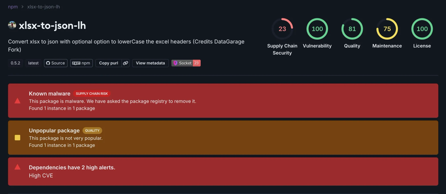Click the QUALITY tag on Unpopular package
The height and width of the screenshot is (194, 446).
point(92,131)
